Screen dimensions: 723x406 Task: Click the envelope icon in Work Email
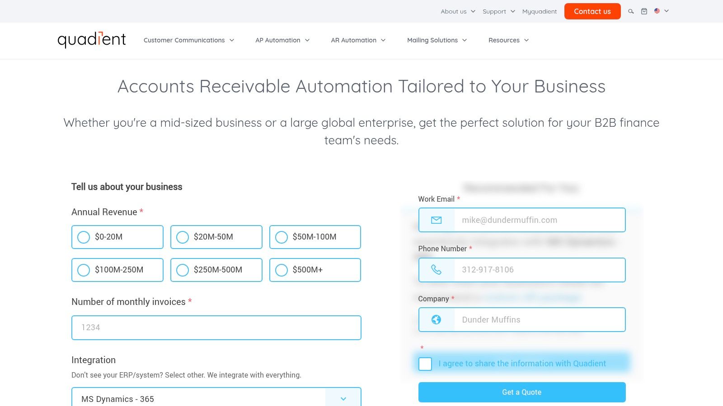click(436, 220)
